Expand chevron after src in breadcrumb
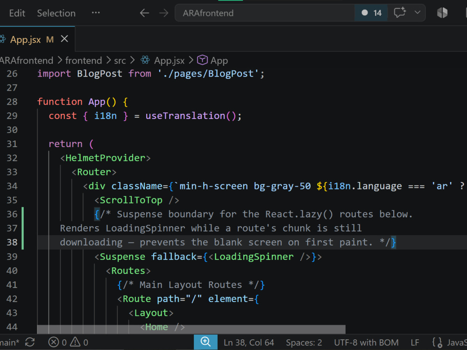Image resolution: width=467 pixels, height=350 pixels. [x=132, y=60]
